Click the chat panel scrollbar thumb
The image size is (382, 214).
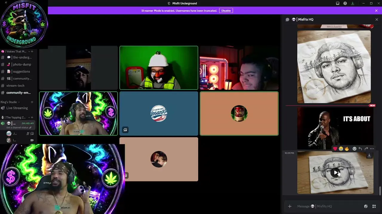pyautogui.click(x=380, y=191)
